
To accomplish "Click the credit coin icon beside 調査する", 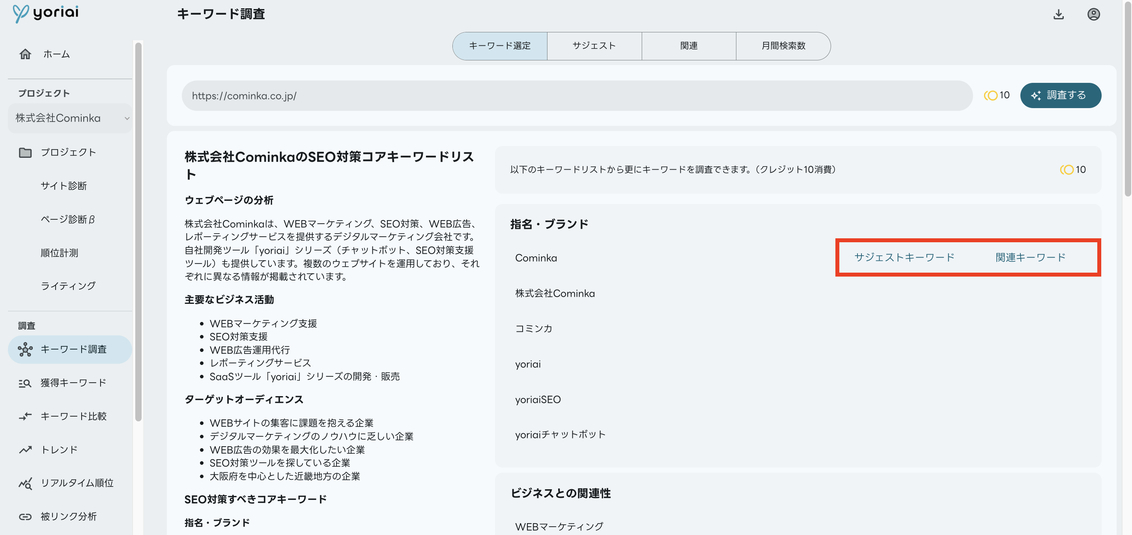I will [x=990, y=95].
